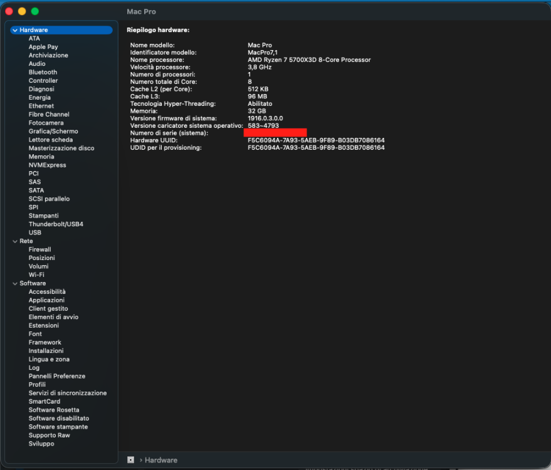Select Log in the sidebar

tap(34, 368)
